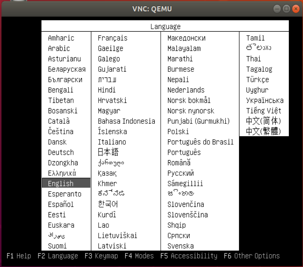Choose Deutsch language
Image resolution: width=303 pixels, height=267 pixels.
pos(61,152)
